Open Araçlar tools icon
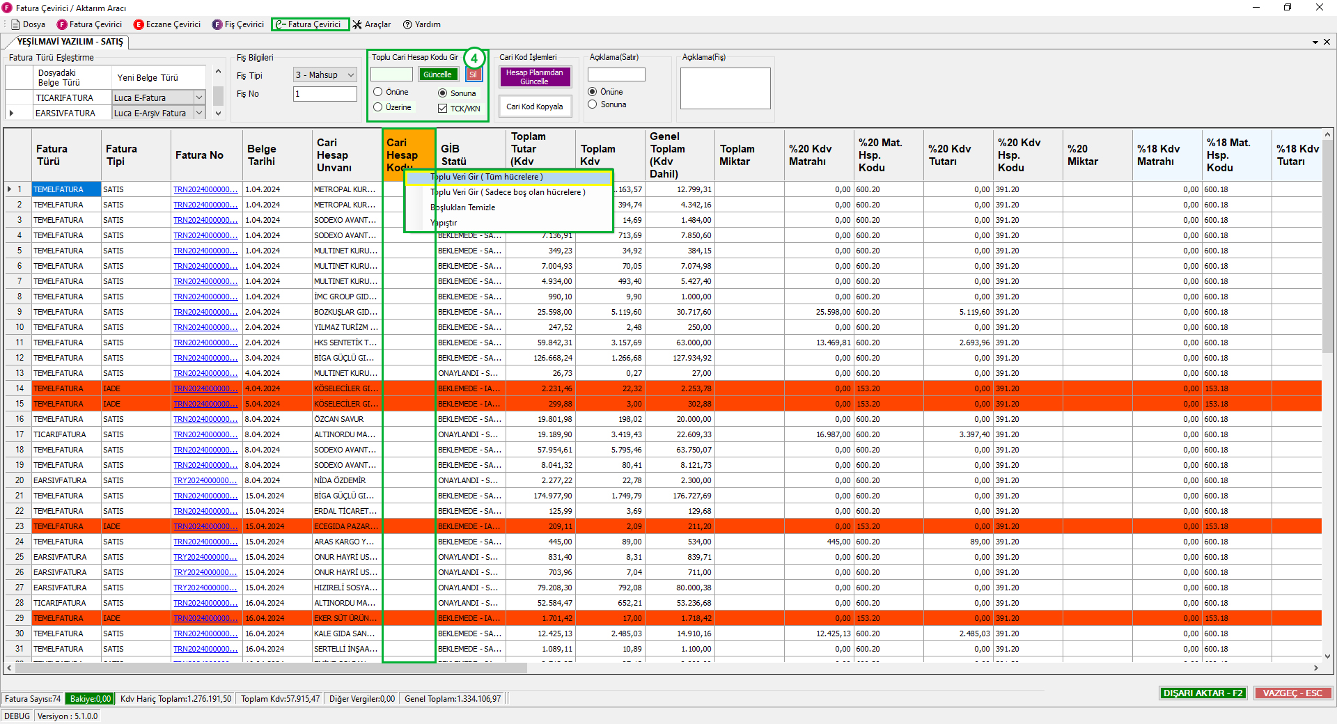The image size is (1337, 724). (x=357, y=24)
